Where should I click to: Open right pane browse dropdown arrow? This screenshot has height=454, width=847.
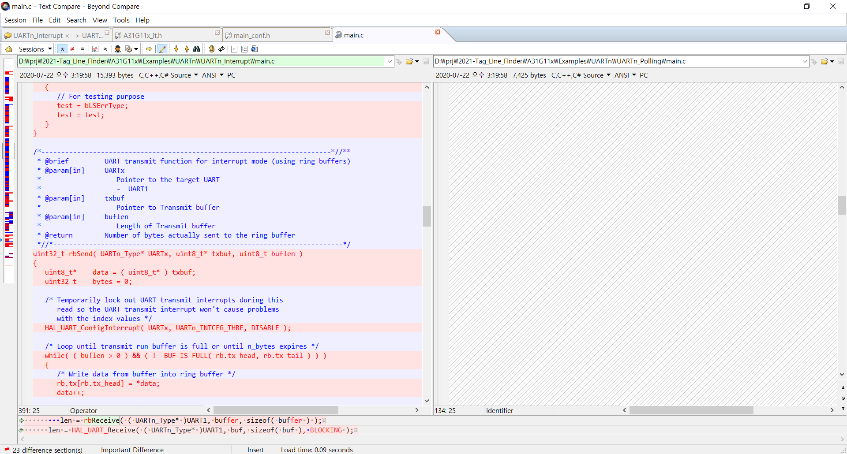(832, 61)
